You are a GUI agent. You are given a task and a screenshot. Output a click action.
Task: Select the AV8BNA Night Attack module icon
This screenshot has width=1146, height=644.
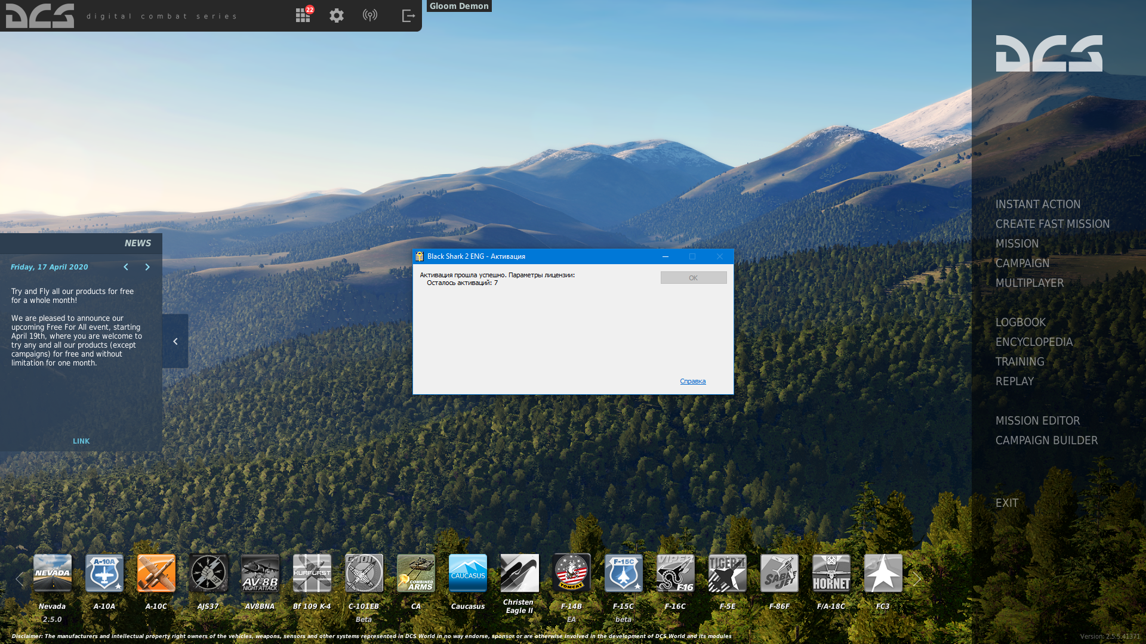(260, 573)
